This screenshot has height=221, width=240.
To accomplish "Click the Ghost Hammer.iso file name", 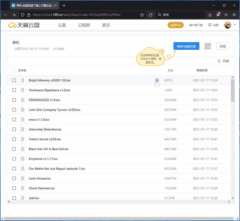I will coord(42,188).
